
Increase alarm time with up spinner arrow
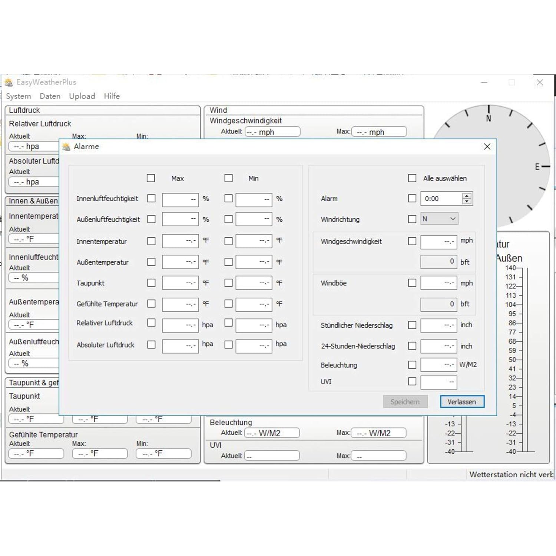tap(467, 196)
